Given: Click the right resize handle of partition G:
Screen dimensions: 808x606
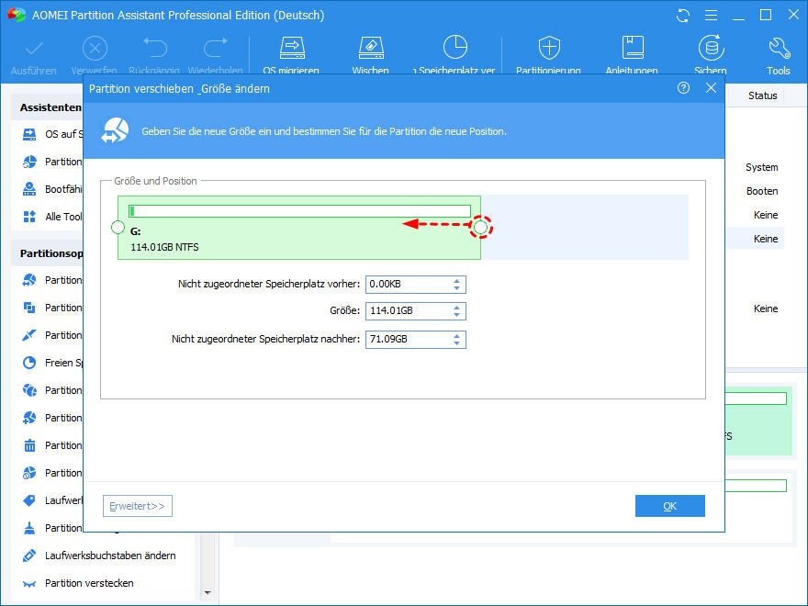Looking at the screenshot, I should point(480,227).
